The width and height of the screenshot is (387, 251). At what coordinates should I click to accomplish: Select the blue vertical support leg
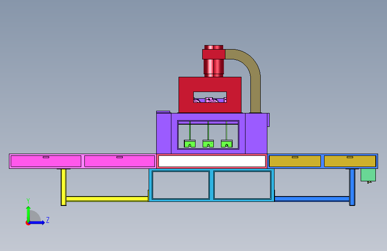352,187
